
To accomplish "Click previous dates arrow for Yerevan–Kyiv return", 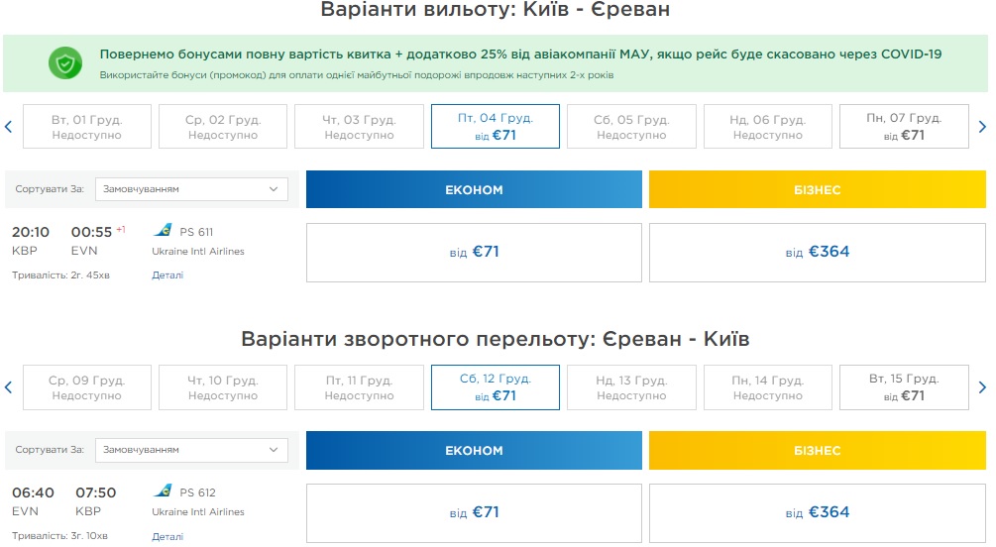I will (x=8, y=386).
